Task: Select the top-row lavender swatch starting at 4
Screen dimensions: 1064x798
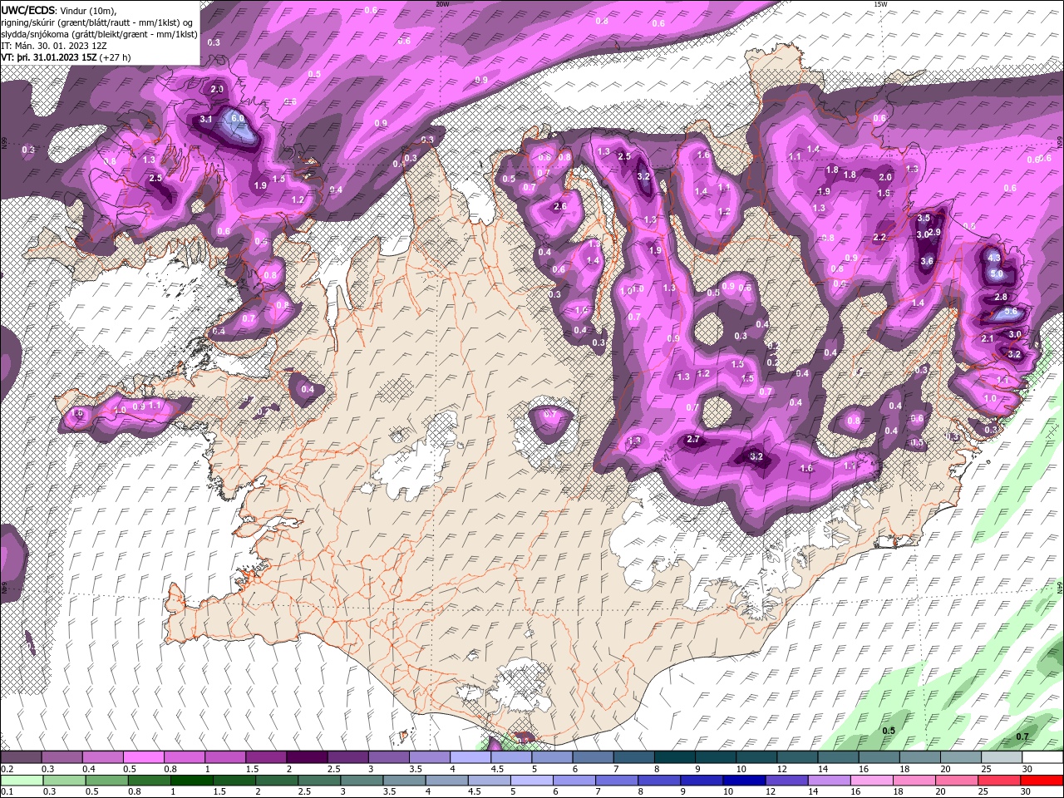Action: 470,757
